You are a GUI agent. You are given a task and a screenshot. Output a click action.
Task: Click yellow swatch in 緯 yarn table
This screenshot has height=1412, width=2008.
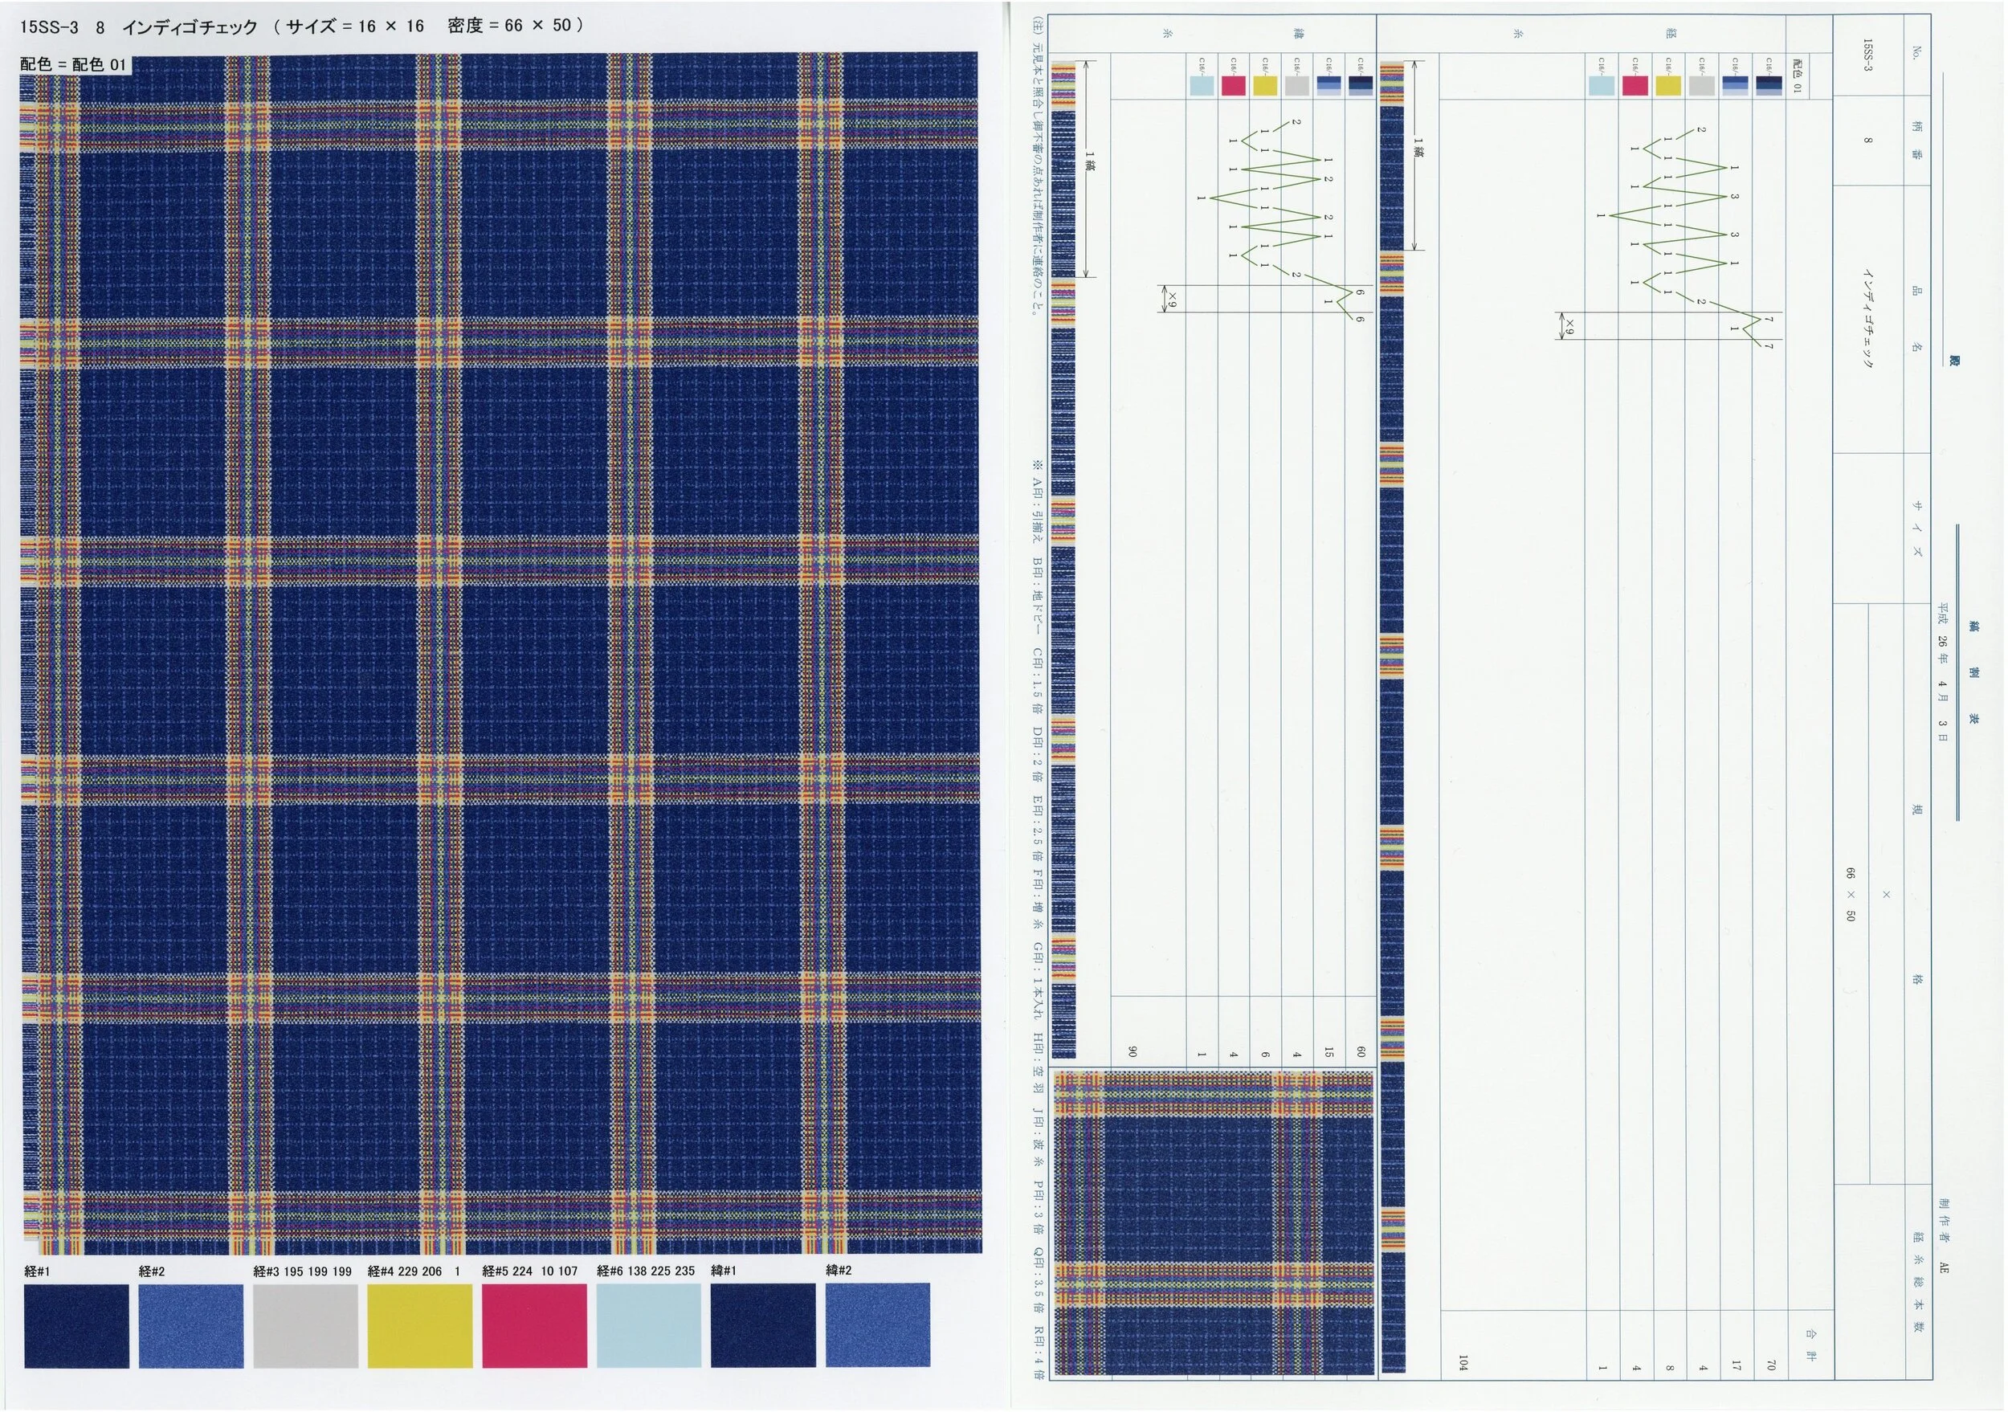(x=1264, y=86)
